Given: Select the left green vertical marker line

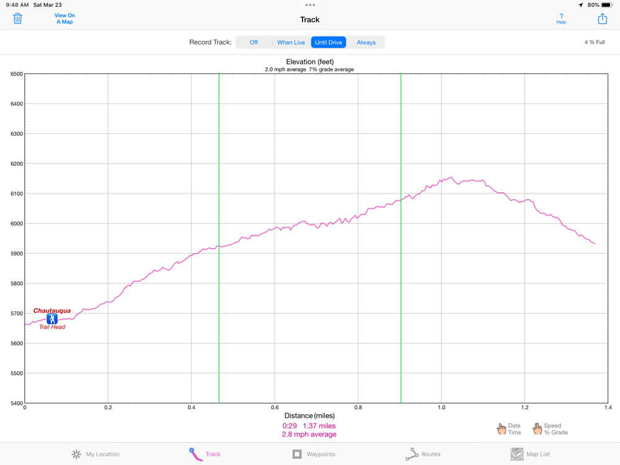Looking at the screenshot, I should click(x=219, y=238).
